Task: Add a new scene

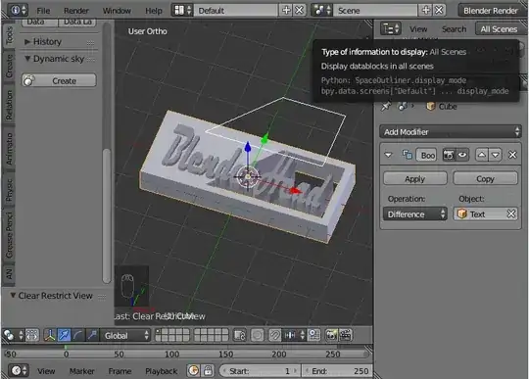Action: pos(426,11)
